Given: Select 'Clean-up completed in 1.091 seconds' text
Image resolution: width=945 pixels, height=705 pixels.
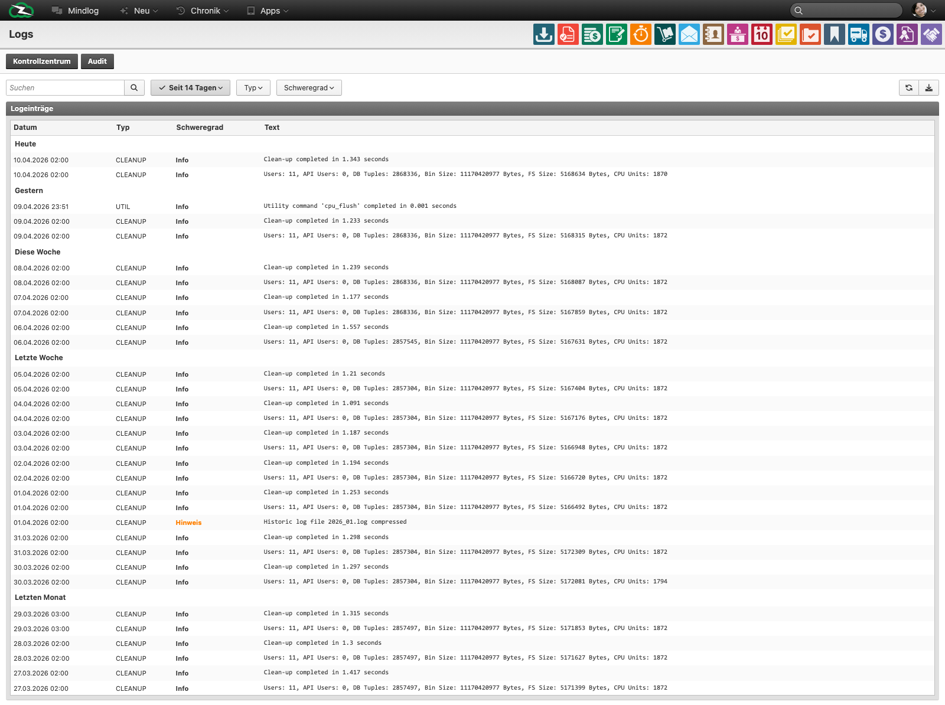Looking at the screenshot, I should pyautogui.click(x=326, y=403).
